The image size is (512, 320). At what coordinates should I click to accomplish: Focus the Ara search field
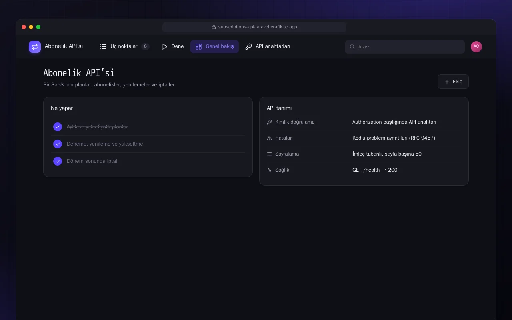(405, 47)
